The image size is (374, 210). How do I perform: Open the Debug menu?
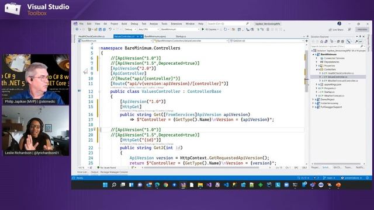pos(134,24)
